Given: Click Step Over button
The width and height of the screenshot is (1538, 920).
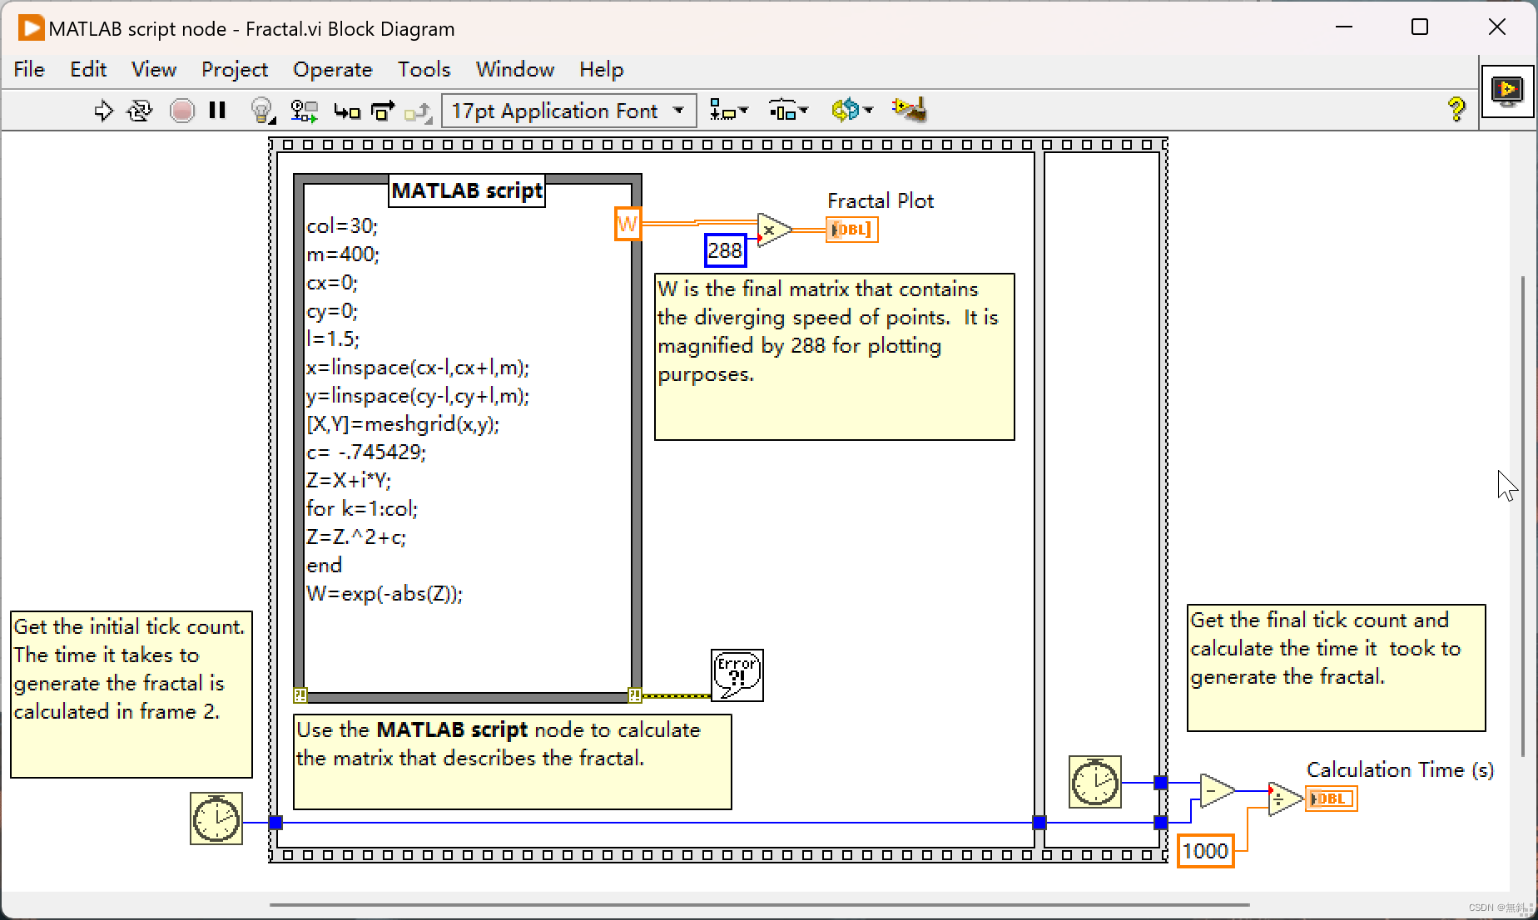Looking at the screenshot, I should 383,111.
